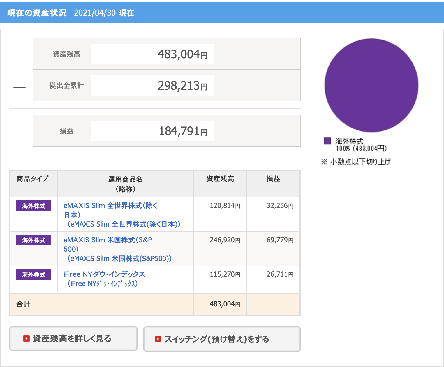Click the 資産残高 label in summary box

pyautogui.click(x=67, y=54)
